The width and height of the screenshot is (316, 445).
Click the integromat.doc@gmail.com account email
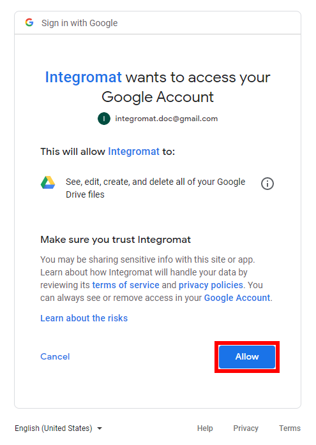click(x=166, y=119)
